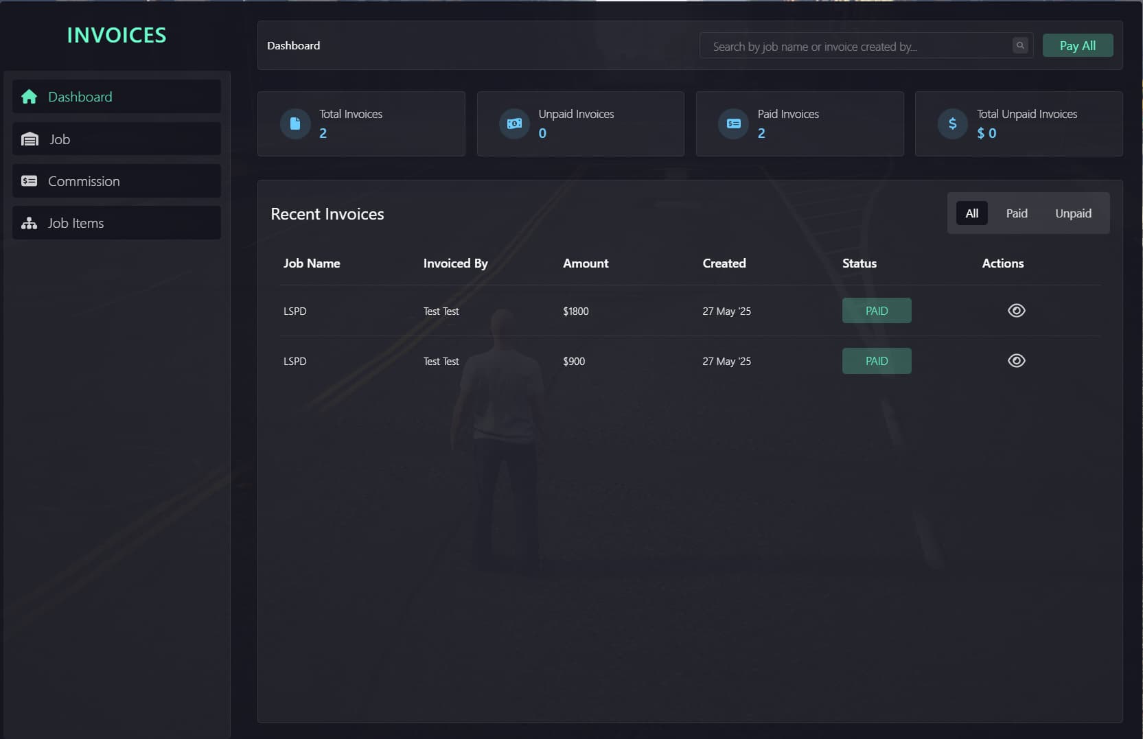This screenshot has width=1143, height=739.
Task: View the $1800 invoice via eye icon
Action: (1016, 311)
